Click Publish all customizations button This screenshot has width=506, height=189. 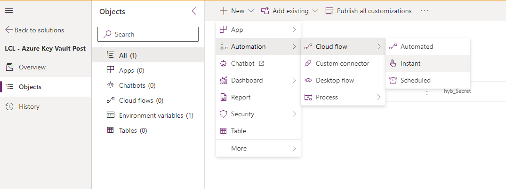tap(369, 11)
